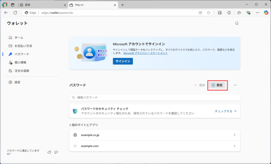Open Edge settings and more menu
This screenshot has width=271, height=164.
pyautogui.click(x=257, y=12)
